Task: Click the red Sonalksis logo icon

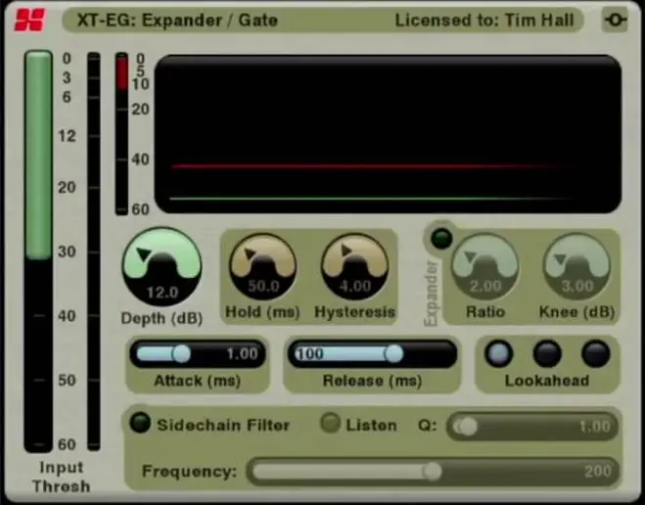Action: click(x=29, y=20)
